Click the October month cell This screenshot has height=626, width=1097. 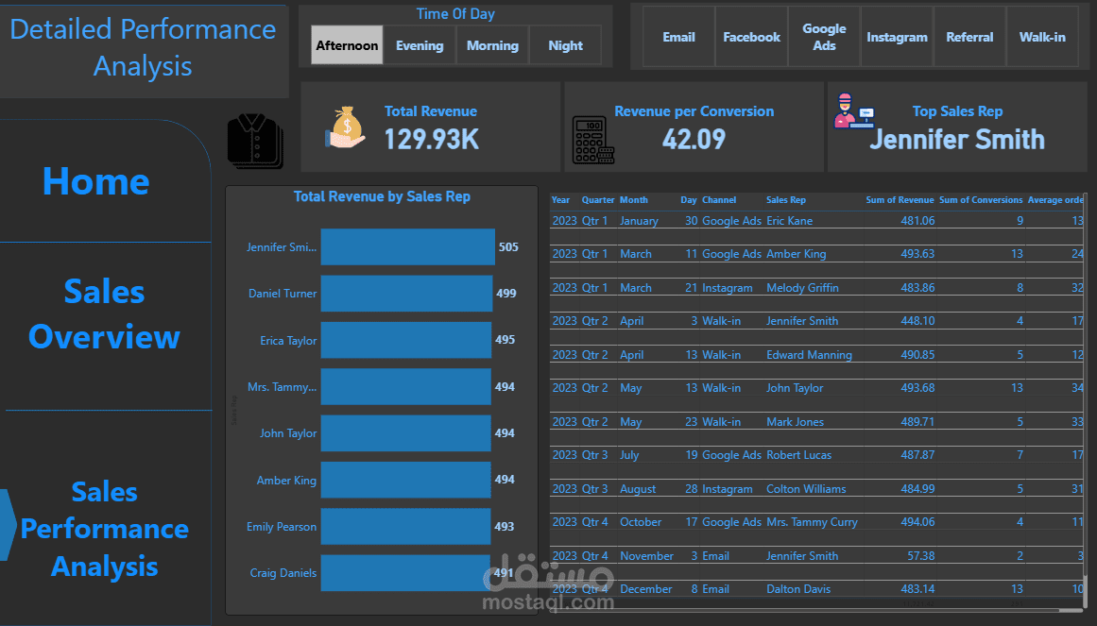(x=640, y=522)
